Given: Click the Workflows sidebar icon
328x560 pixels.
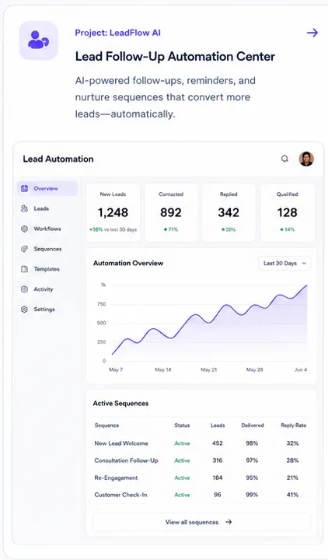Looking at the screenshot, I should pyautogui.click(x=24, y=229).
